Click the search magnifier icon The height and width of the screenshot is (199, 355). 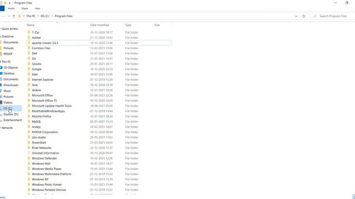pyautogui.click(x=315, y=16)
